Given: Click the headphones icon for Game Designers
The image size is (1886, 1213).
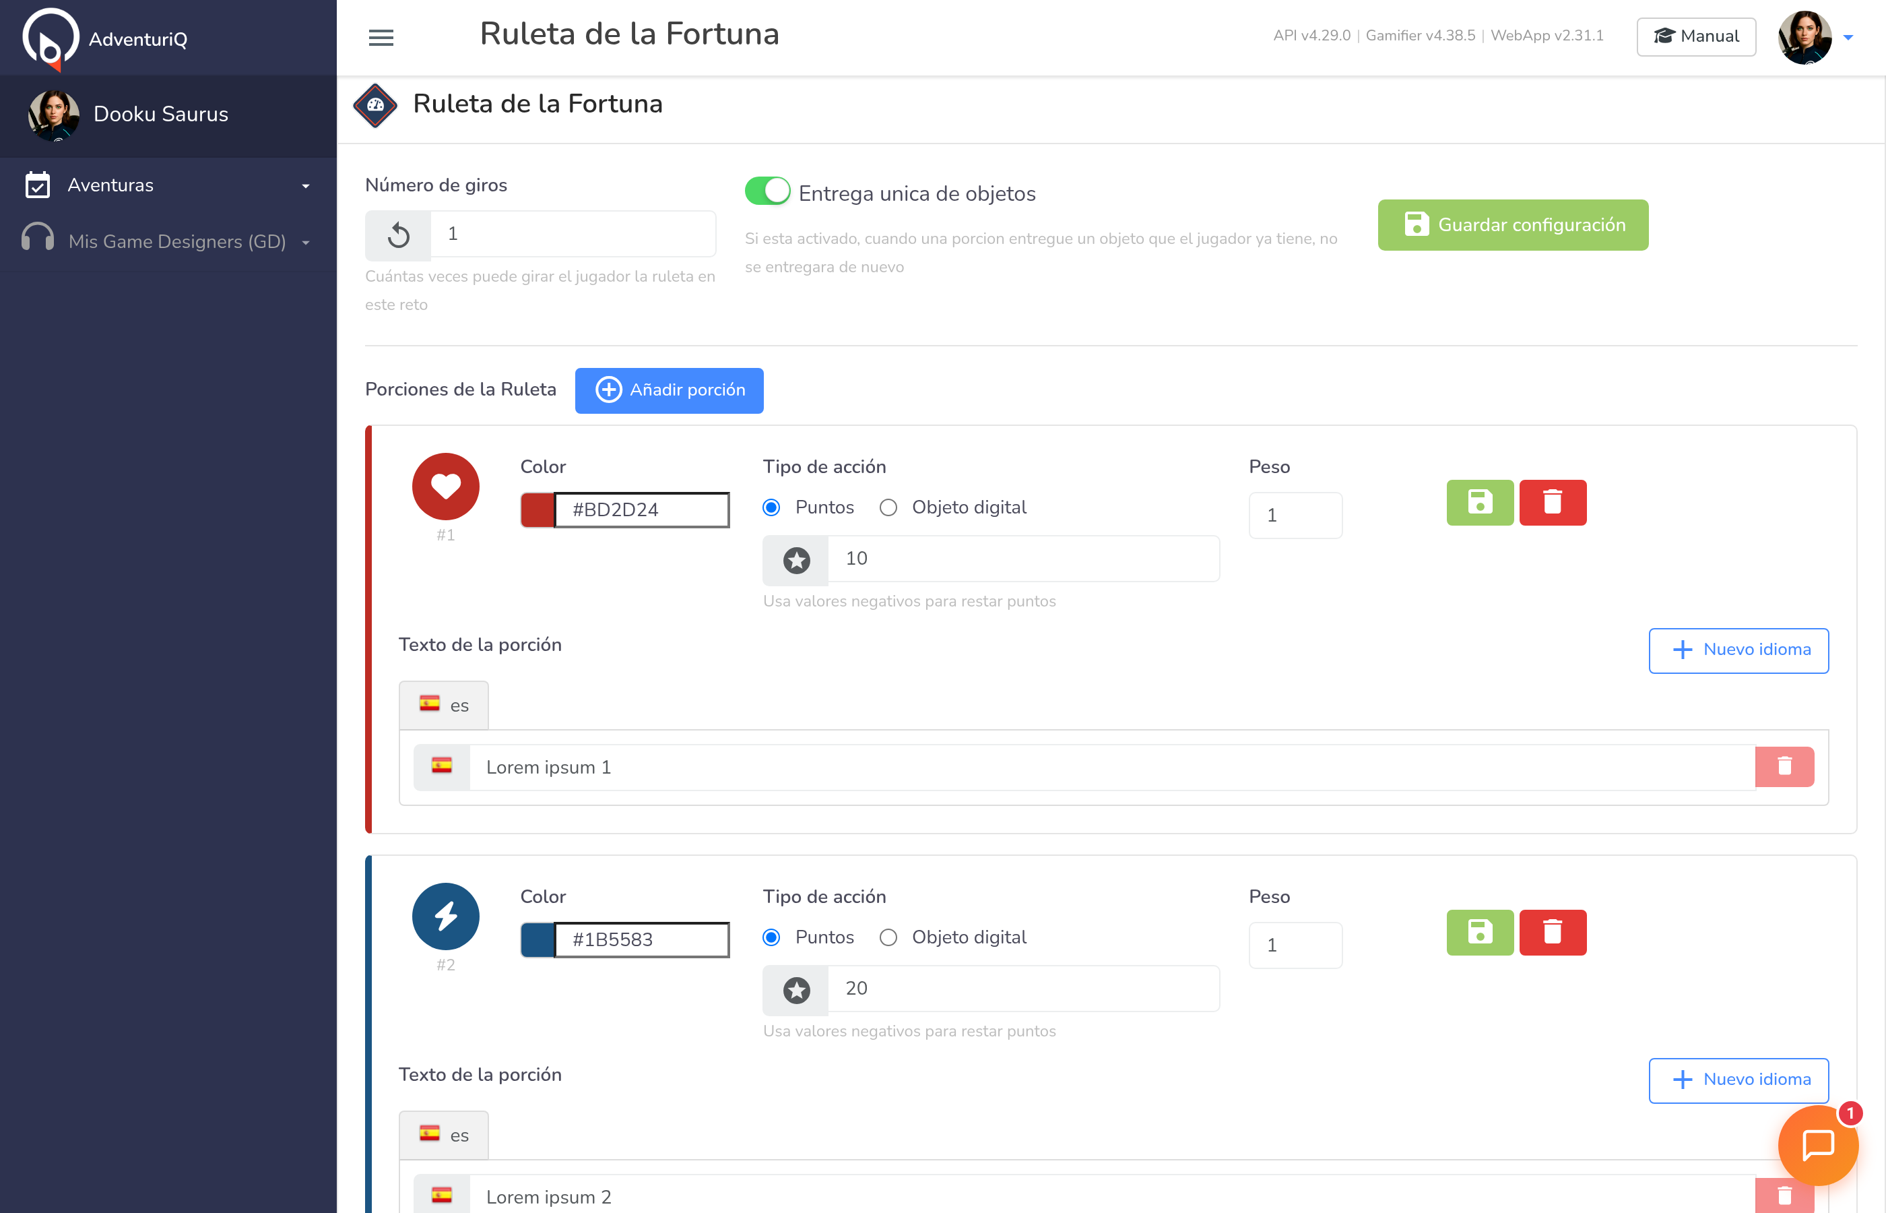Looking at the screenshot, I should [38, 237].
